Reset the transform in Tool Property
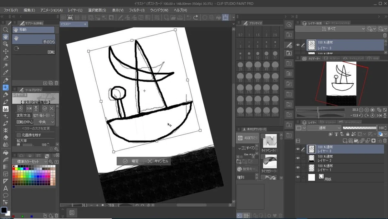The image size is (388, 219). (20, 108)
